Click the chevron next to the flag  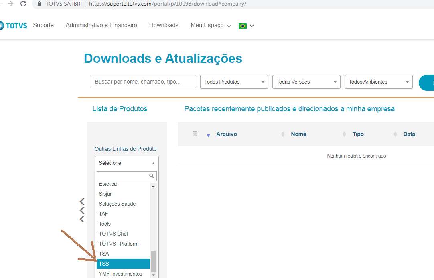click(252, 26)
